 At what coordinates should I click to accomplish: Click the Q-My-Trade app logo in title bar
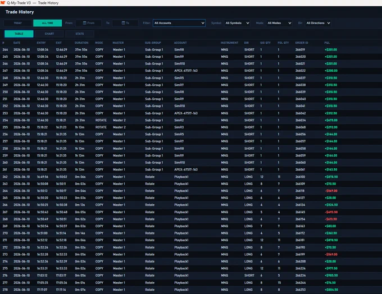3,3
